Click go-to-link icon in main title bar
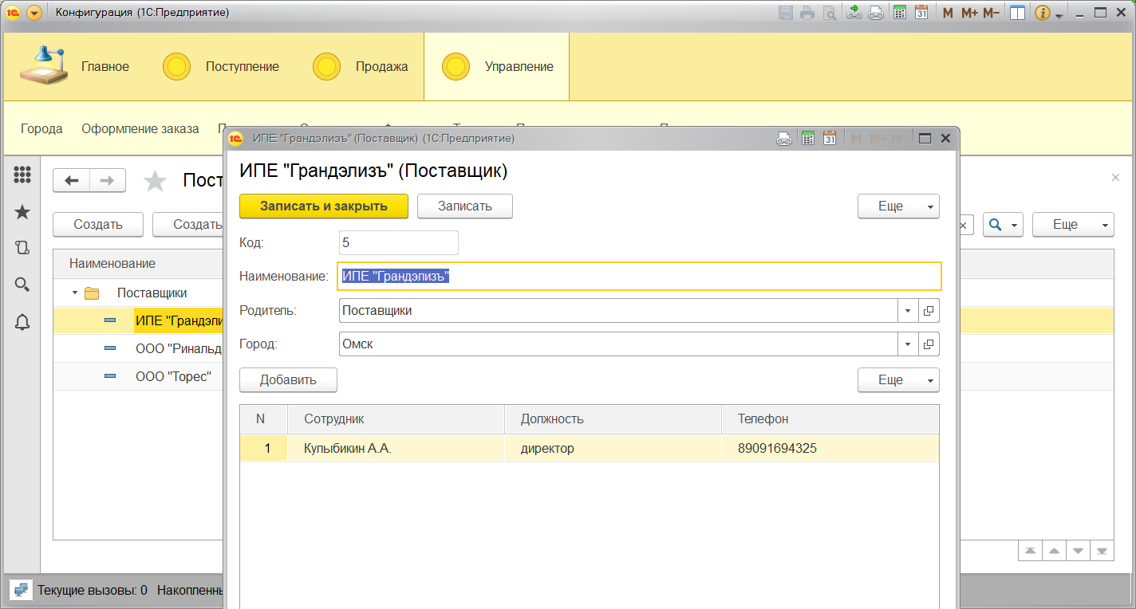 pos(876,13)
